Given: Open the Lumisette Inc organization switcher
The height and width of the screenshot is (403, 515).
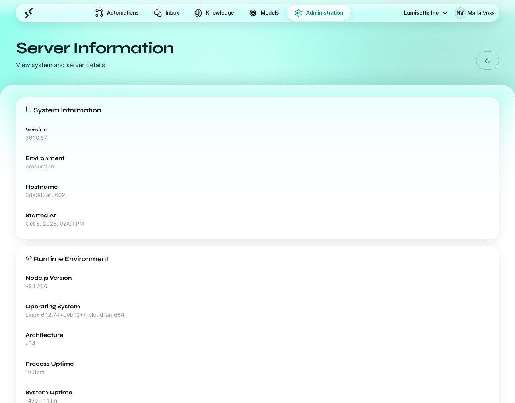Looking at the screenshot, I should click(426, 13).
